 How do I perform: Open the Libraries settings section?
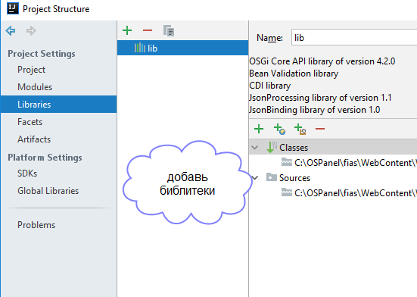coord(59,105)
